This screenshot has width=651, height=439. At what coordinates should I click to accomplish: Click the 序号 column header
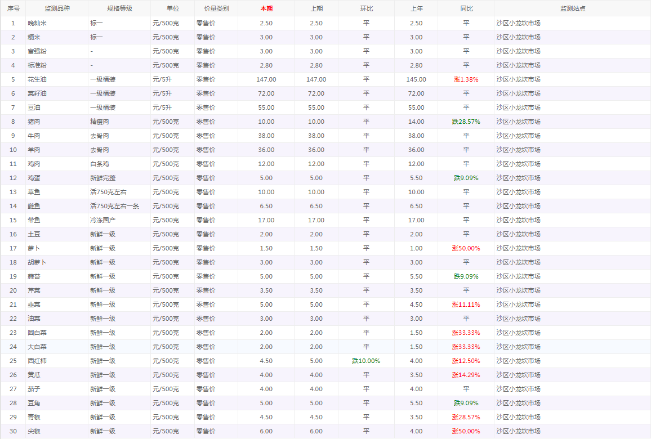[x=13, y=8]
